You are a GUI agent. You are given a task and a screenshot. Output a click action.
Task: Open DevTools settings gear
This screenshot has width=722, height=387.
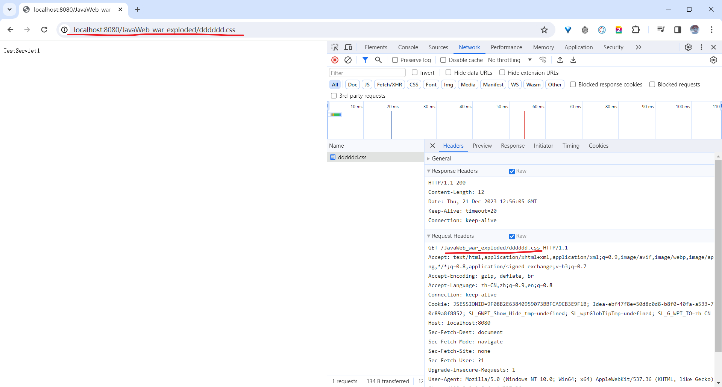(x=688, y=47)
